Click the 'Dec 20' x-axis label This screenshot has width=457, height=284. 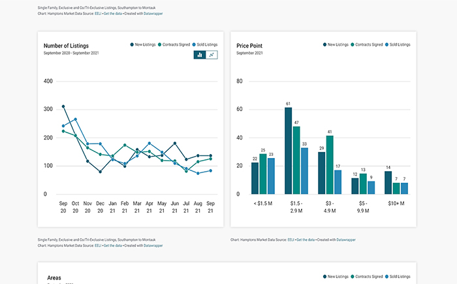coord(101,207)
